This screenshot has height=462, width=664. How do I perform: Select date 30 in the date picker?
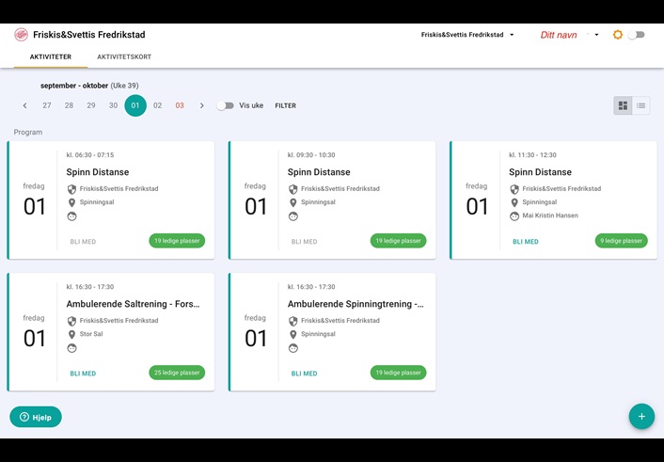click(113, 105)
